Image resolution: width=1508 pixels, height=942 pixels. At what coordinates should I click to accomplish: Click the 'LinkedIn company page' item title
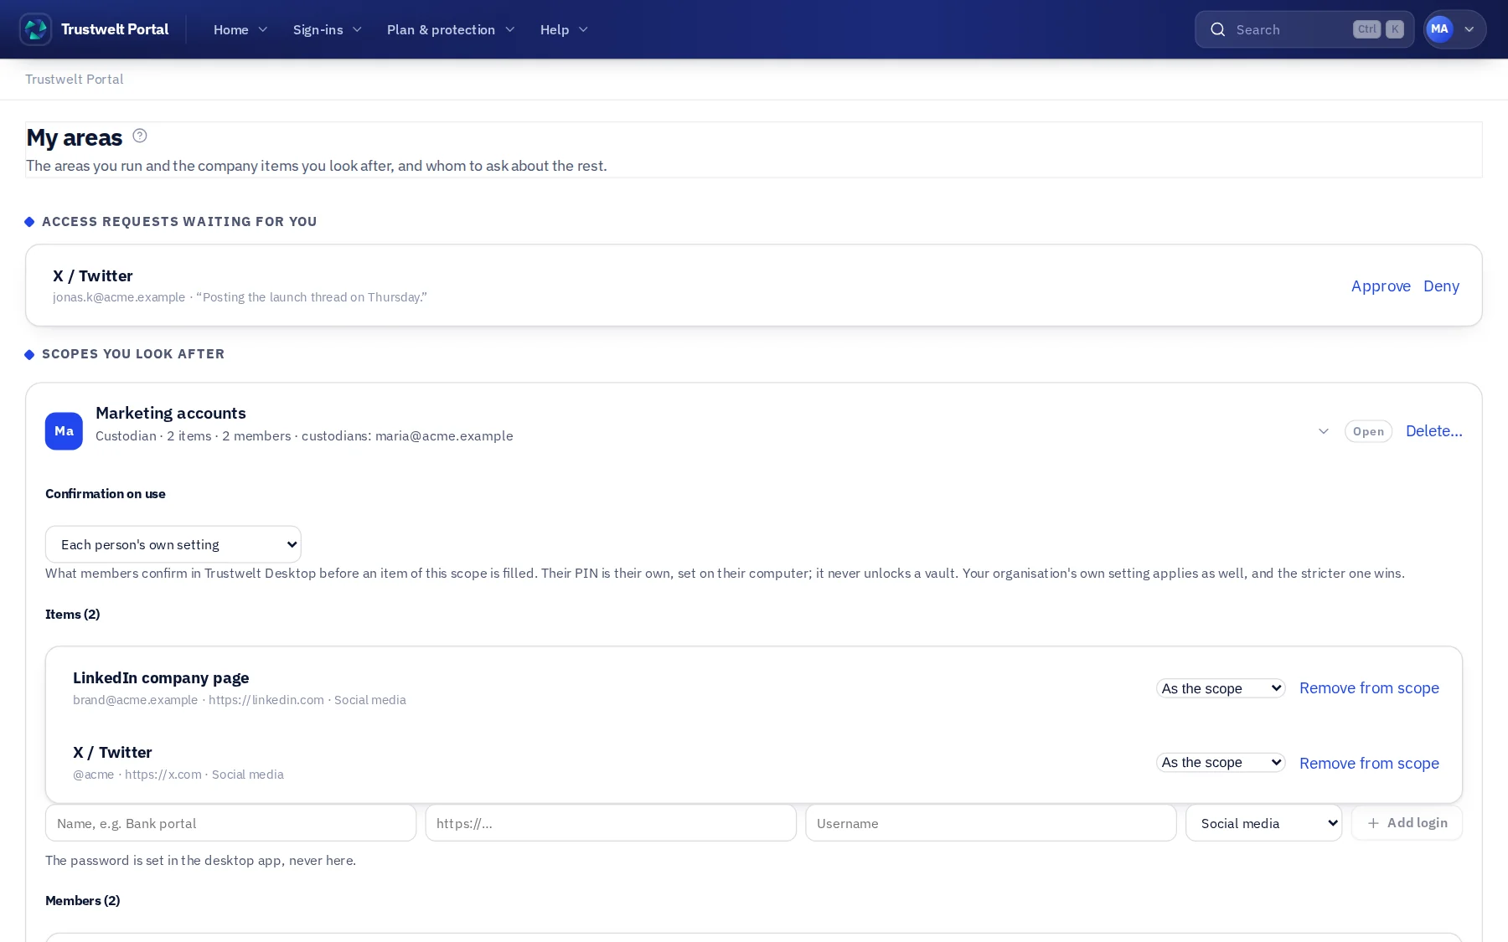coord(161,678)
